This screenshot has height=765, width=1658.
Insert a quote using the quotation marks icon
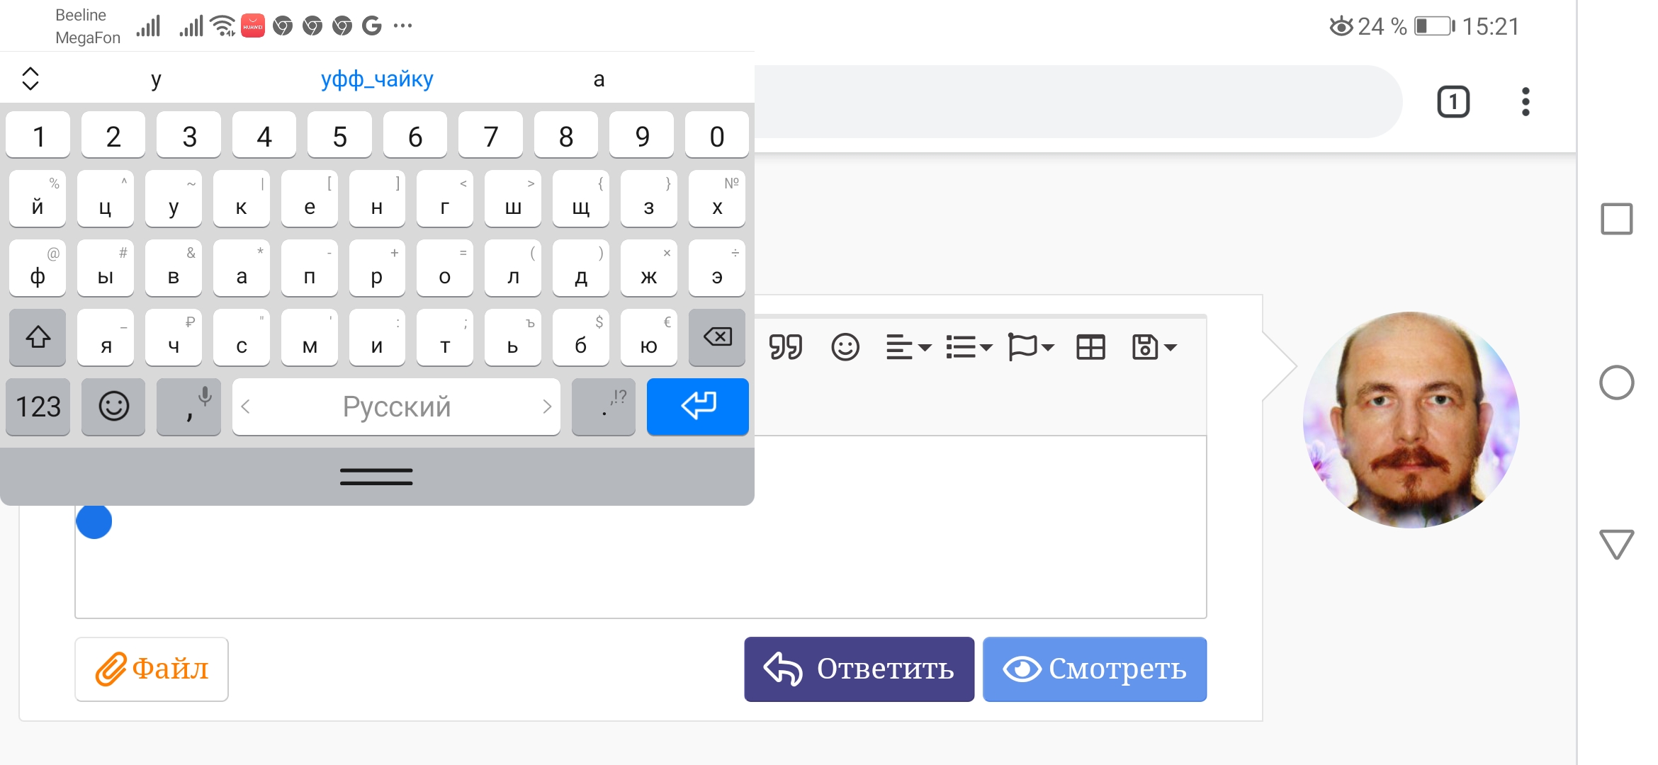[x=785, y=347]
